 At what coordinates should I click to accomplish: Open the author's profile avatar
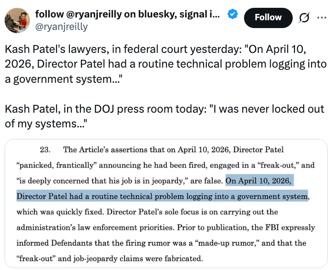16,20
